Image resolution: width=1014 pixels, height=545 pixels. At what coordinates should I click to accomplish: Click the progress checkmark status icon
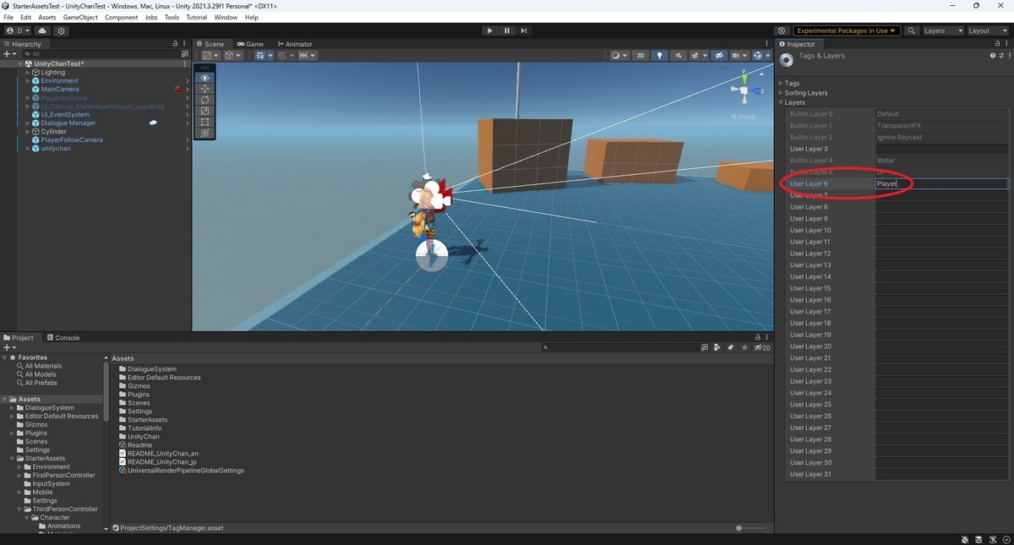tap(1005, 539)
